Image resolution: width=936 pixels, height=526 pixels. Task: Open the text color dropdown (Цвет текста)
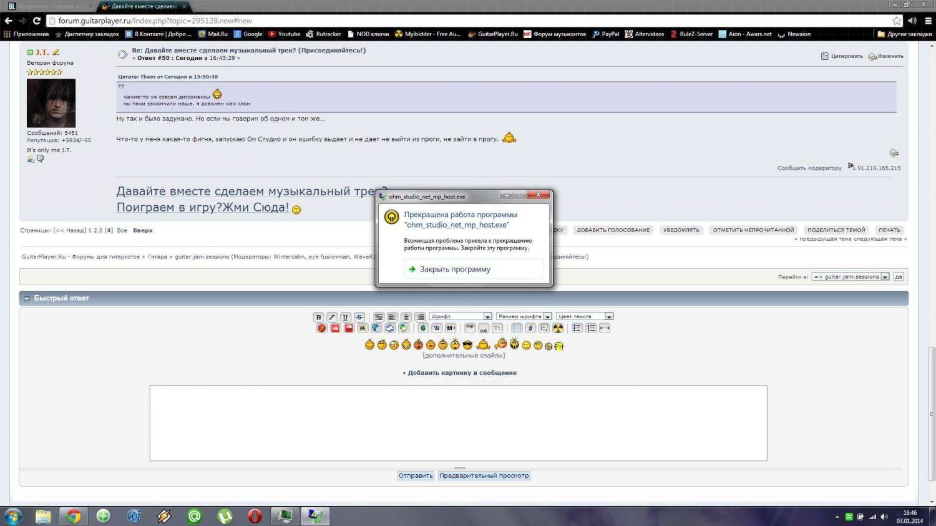click(x=585, y=316)
